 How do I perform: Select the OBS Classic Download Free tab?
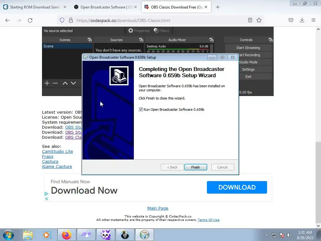tap(176, 7)
